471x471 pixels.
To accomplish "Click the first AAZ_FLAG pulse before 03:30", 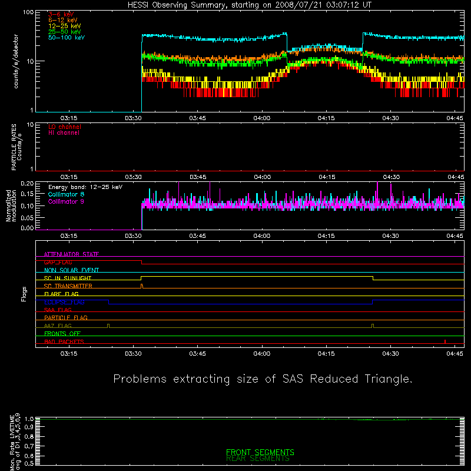I will 108,326.
